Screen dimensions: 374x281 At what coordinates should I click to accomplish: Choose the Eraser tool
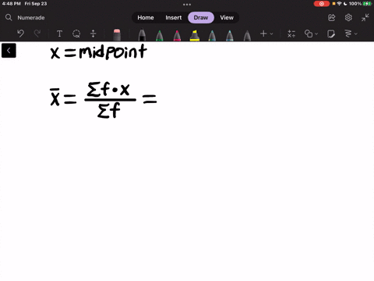117,35
